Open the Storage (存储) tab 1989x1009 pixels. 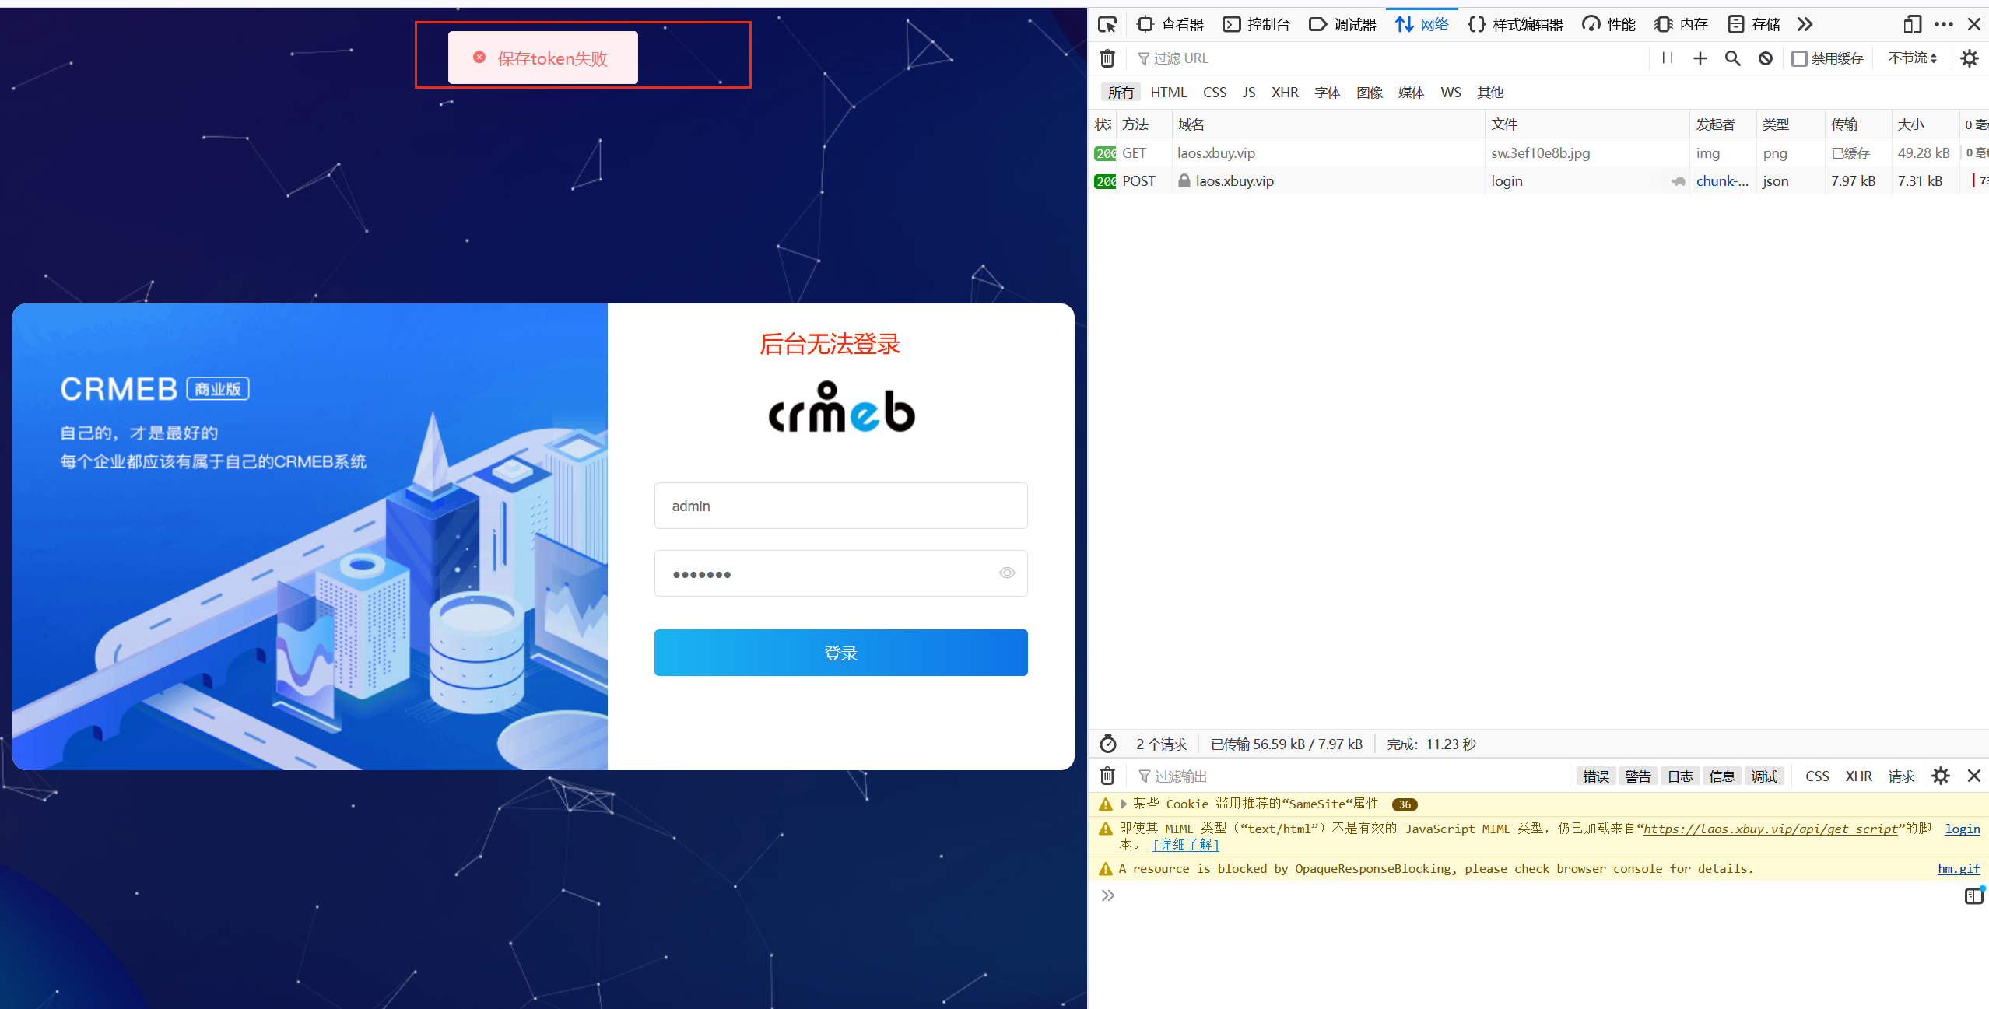point(1753,25)
